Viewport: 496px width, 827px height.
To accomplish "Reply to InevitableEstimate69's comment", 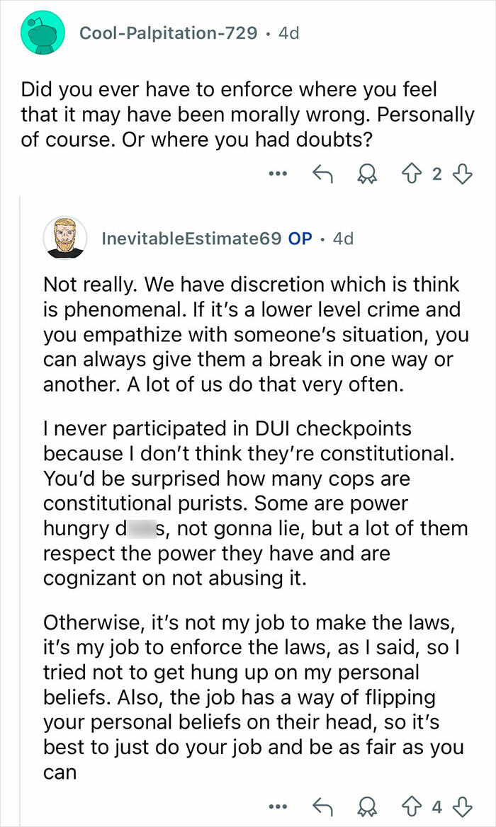I will (x=325, y=806).
